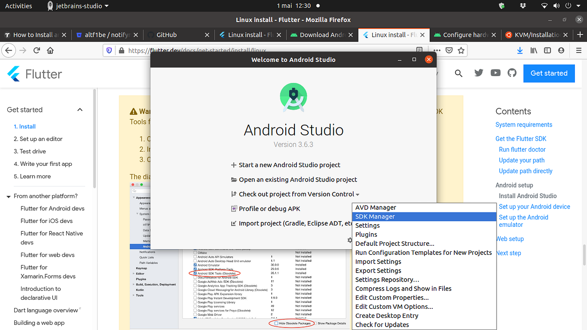Viewport: 587px width, 330px height.
Task: Open Flutter's Twitter icon
Action: pos(479,73)
